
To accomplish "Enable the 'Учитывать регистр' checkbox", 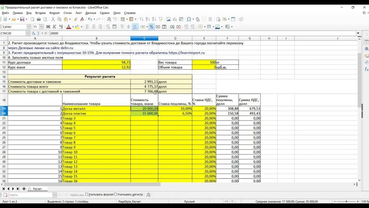I will tap(116, 195).
